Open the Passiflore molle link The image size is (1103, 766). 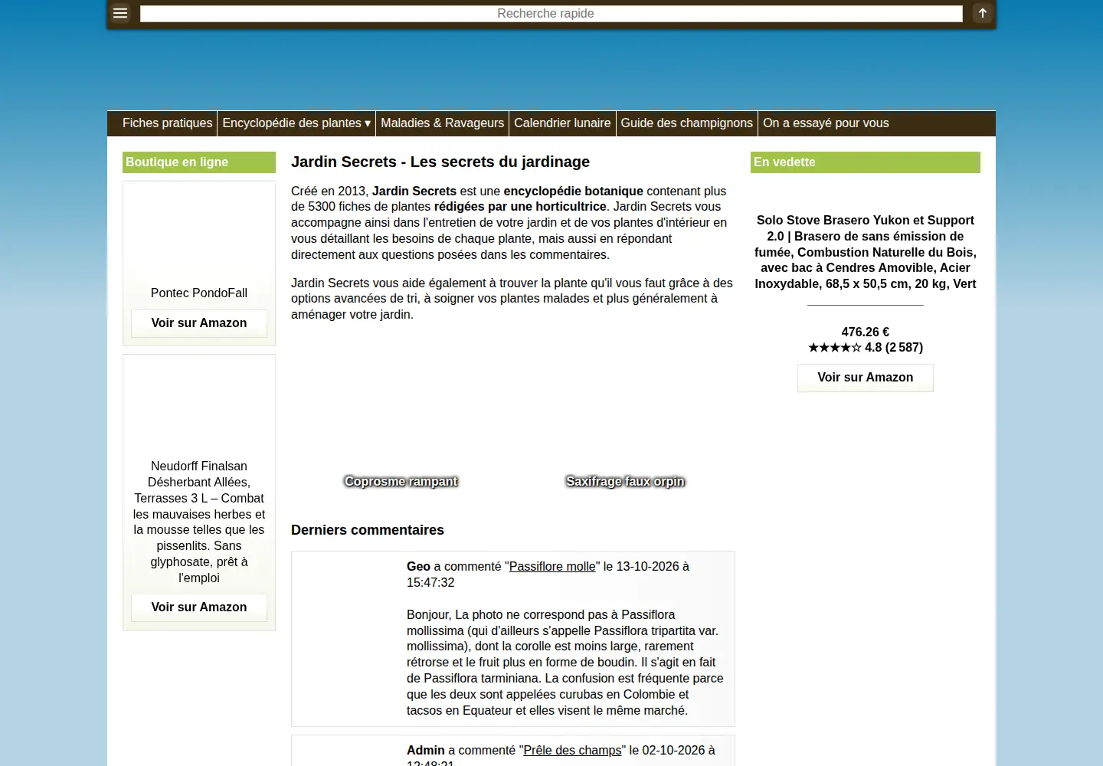click(552, 567)
